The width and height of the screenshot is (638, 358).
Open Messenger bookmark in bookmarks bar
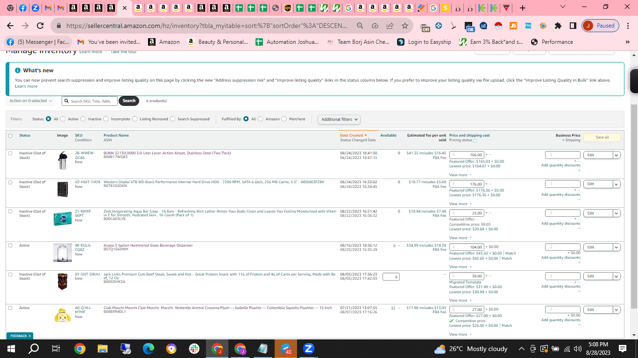click(38, 41)
